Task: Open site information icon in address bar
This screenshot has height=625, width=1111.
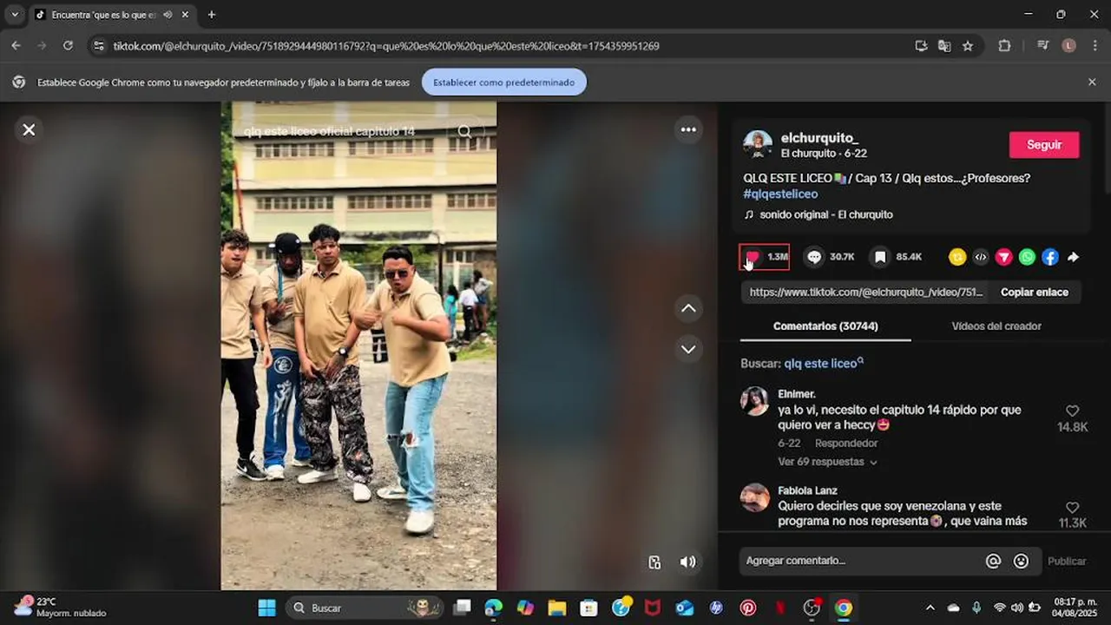Action: coord(99,46)
